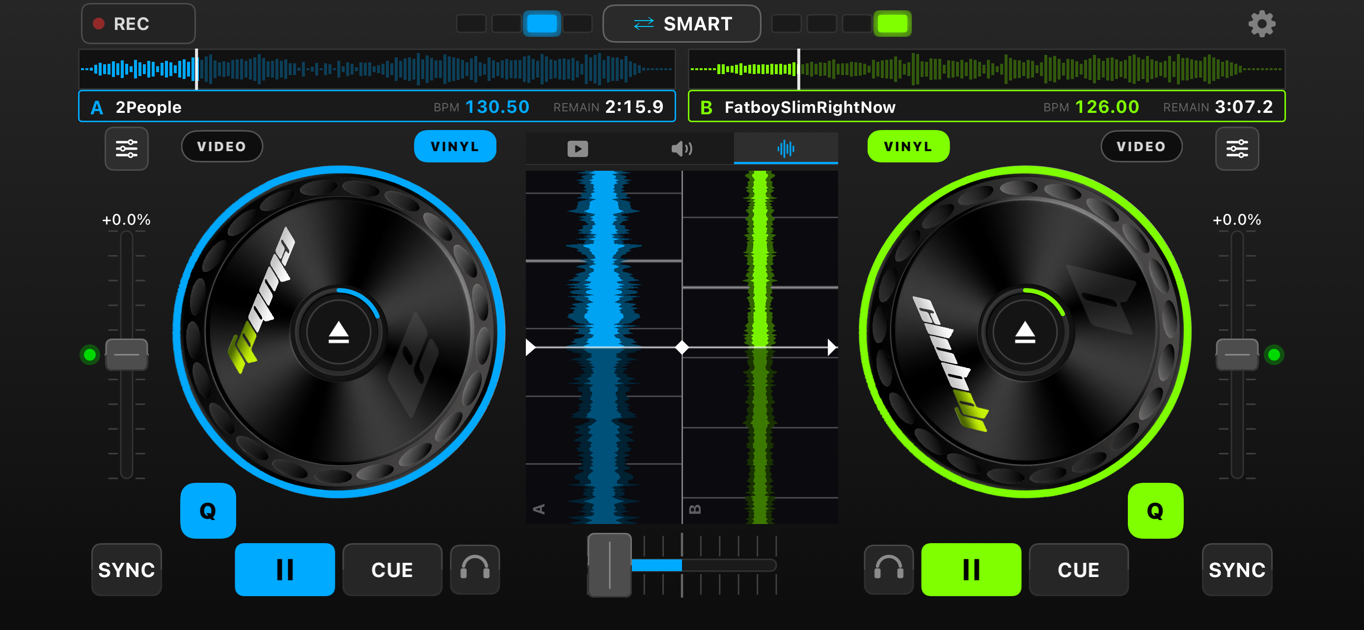Click deck B pitch percentage +0.0%
This screenshot has width=1364, height=630.
(x=1237, y=219)
